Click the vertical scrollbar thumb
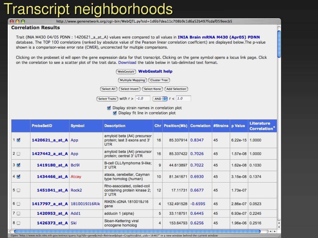 click(x=279, y=44)
